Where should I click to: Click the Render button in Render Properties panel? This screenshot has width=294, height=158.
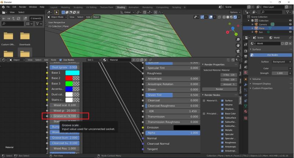pos(219,89)
